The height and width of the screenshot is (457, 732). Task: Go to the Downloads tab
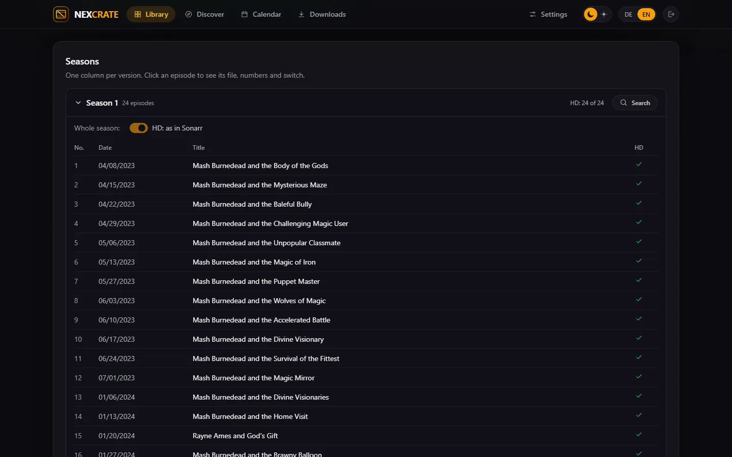[x=322, y=14]
